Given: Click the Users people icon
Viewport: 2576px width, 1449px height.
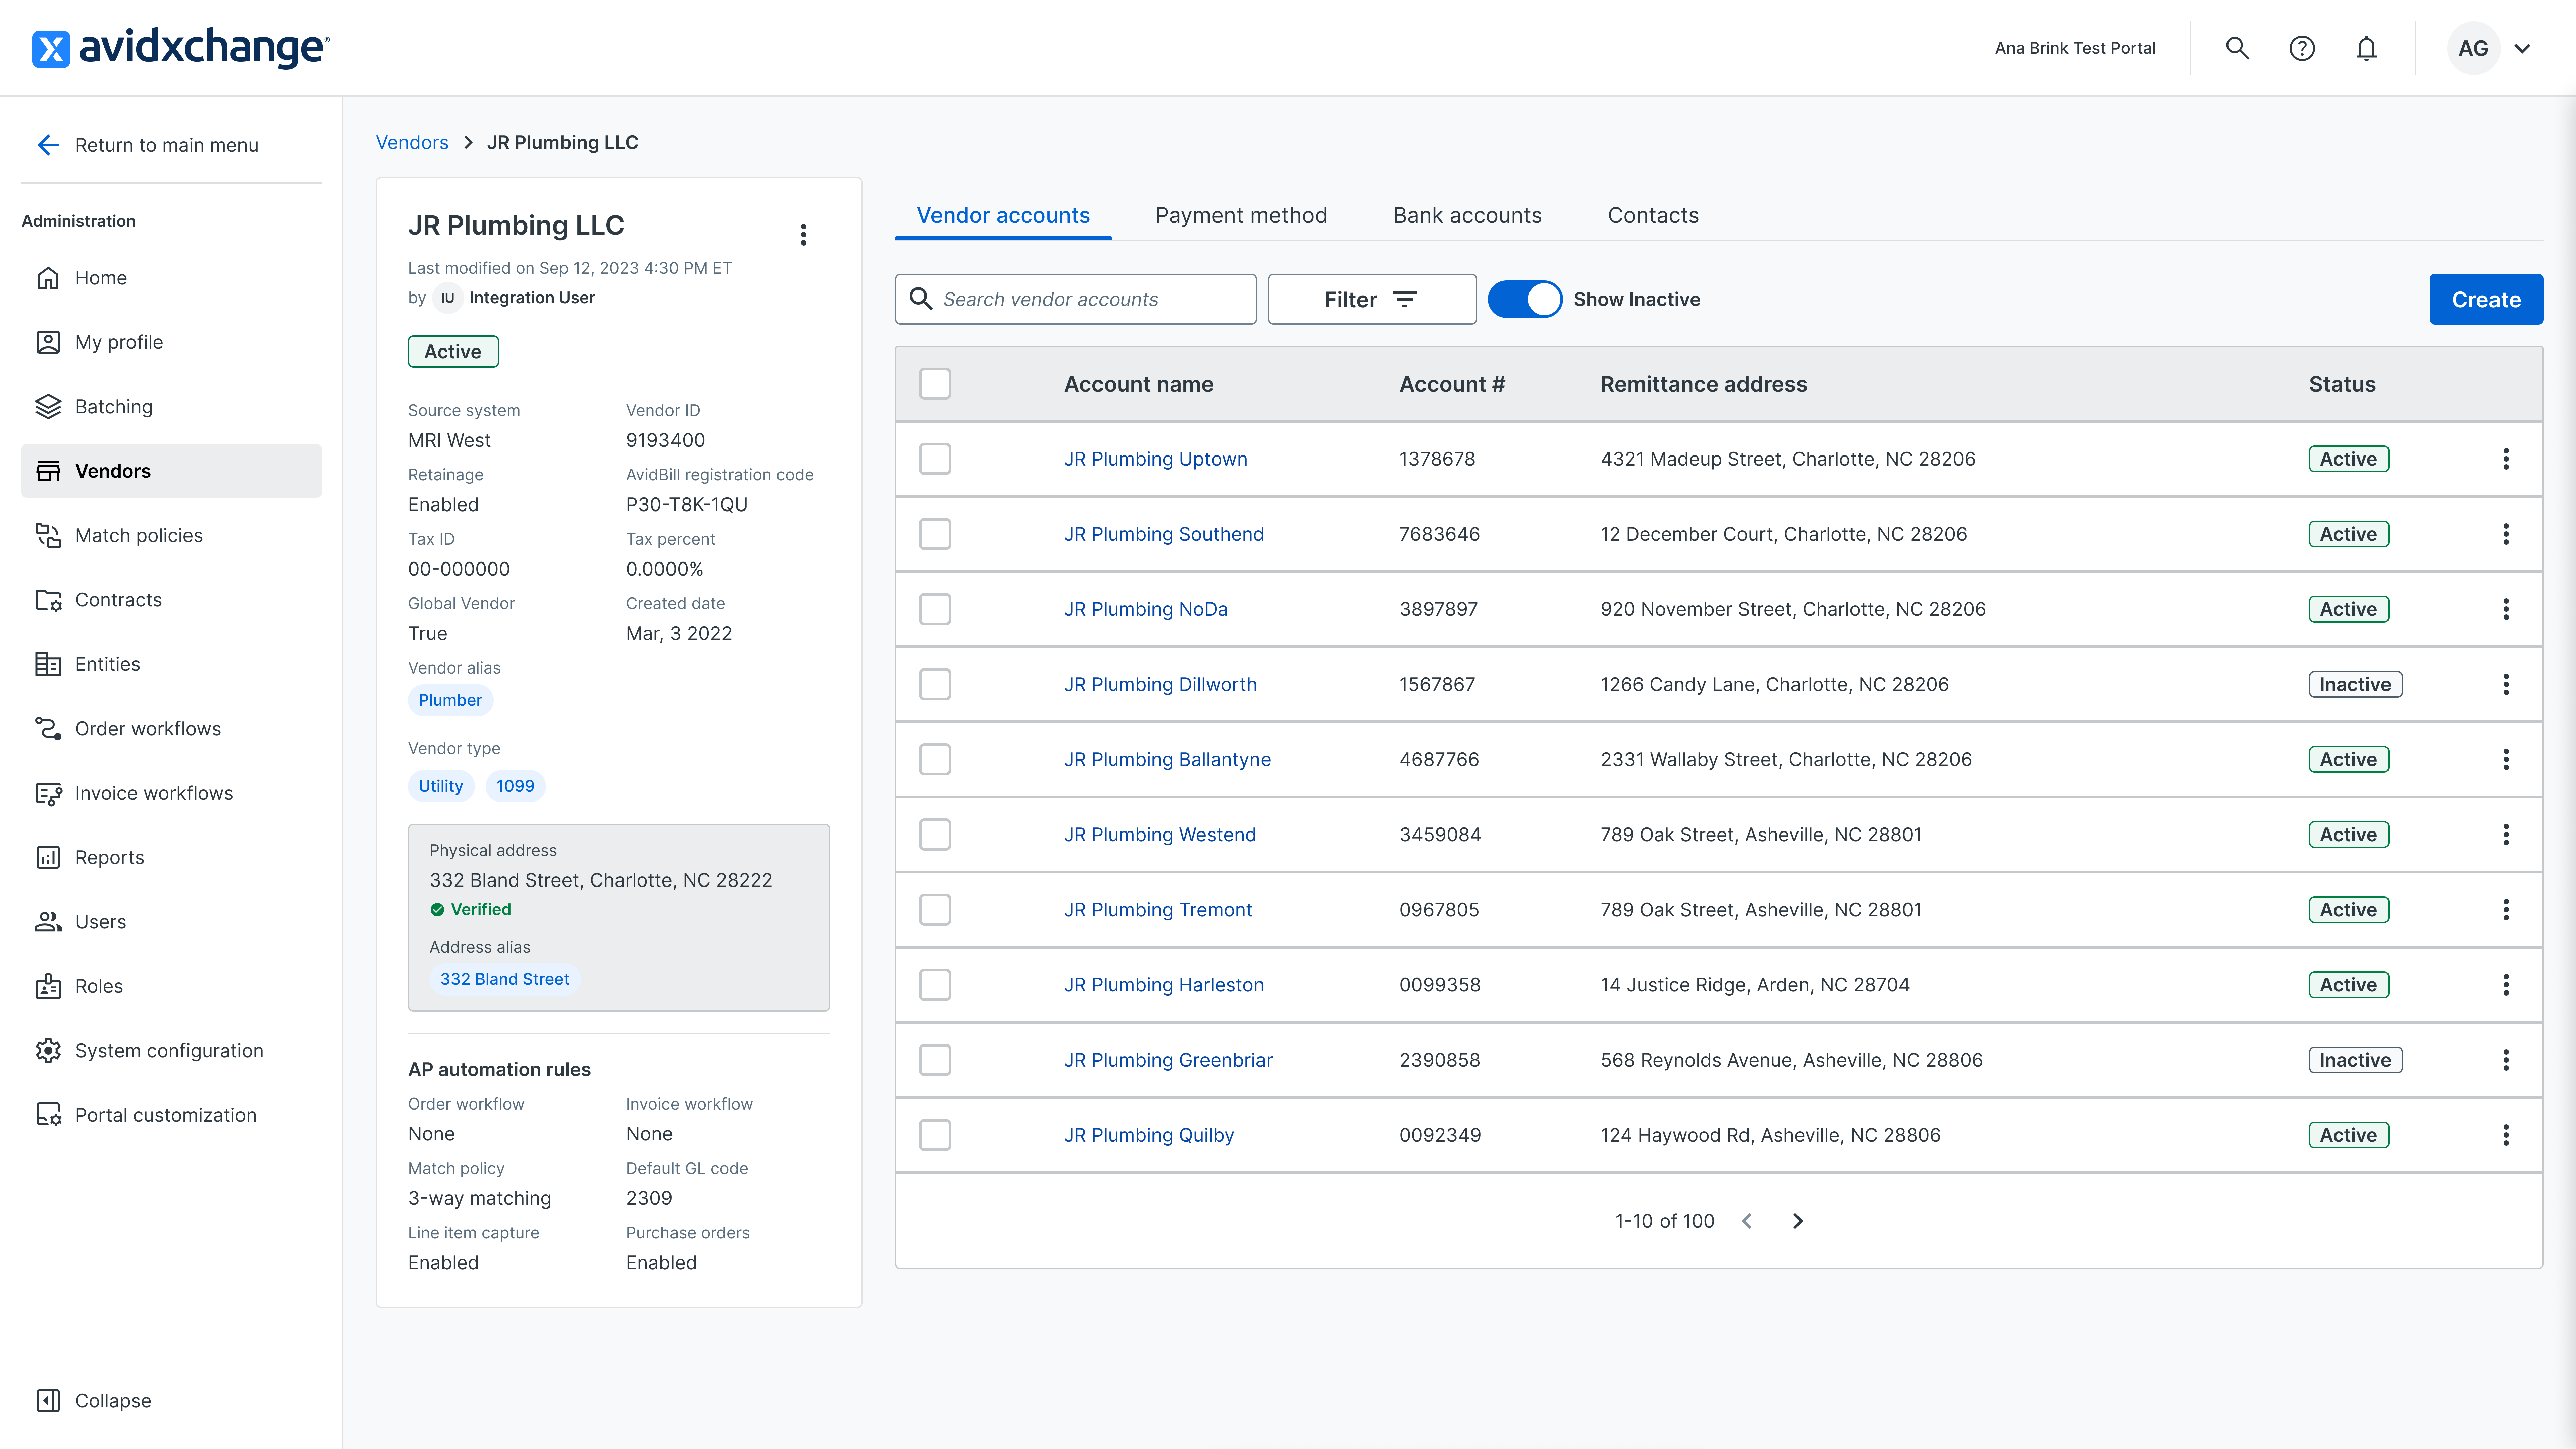Looking at the screenshot, I should tap(48, 922).
